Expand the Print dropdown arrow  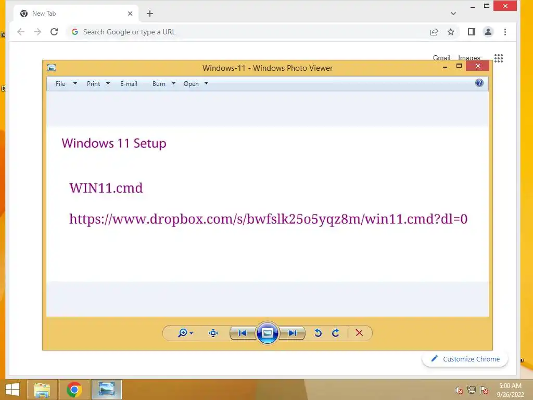[108, 83]
